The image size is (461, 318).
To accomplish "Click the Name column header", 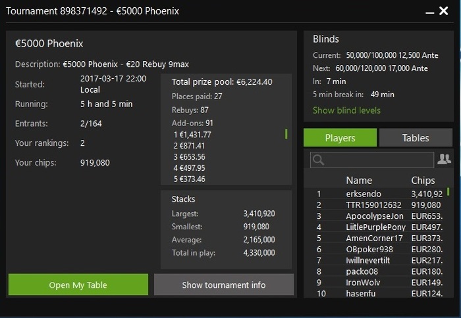I will [x=359, y=180].
